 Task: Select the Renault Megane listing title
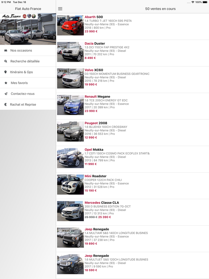click(97, 96)
